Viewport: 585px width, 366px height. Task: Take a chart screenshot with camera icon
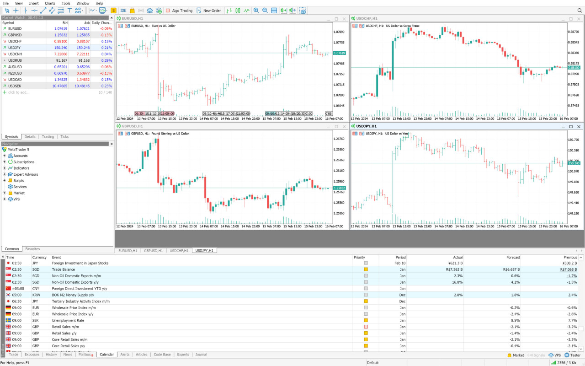303,11
